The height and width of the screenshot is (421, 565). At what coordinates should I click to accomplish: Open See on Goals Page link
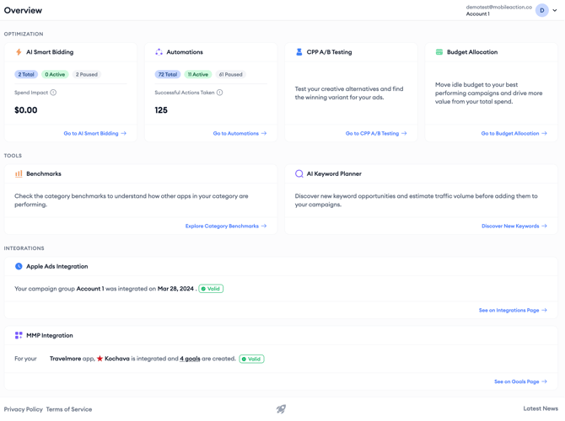(x=520, y=381)
